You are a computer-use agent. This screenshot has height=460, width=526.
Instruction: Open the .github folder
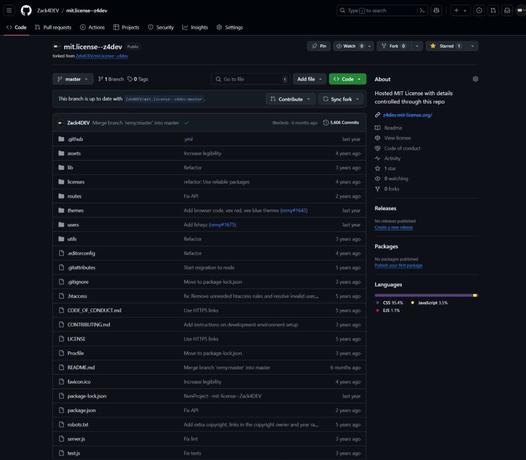[x=75, y=139]
